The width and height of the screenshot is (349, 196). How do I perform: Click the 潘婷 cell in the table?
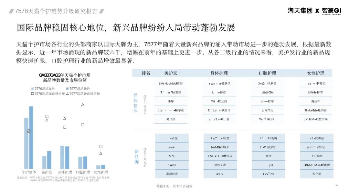tap(171, 101)
